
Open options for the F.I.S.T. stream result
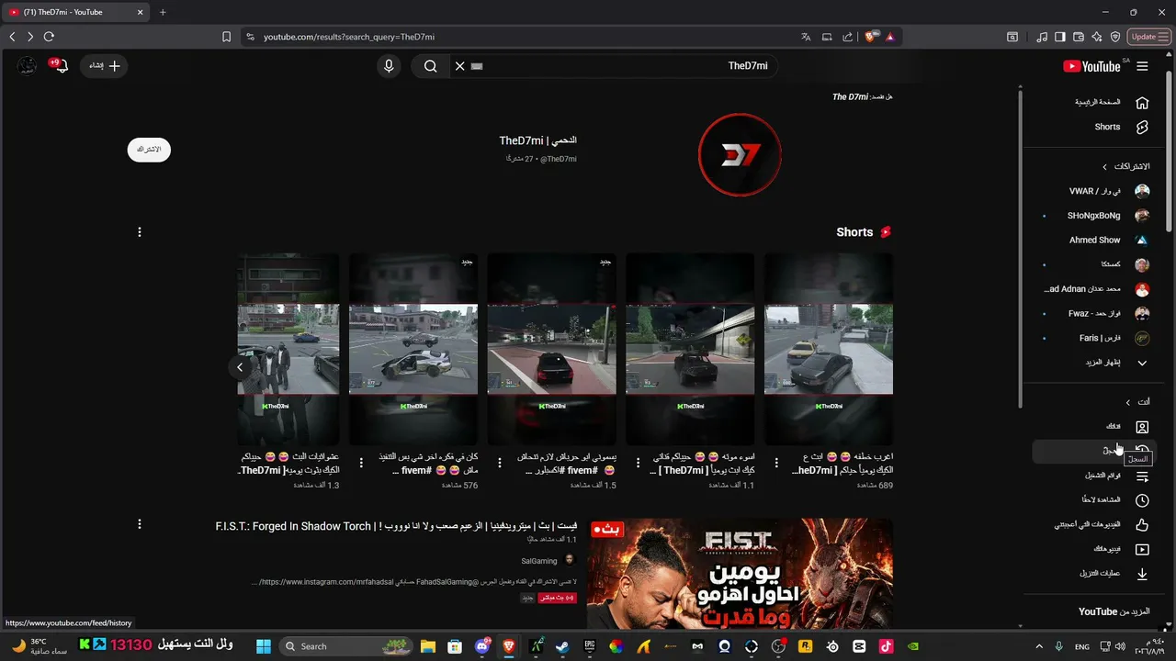pos(140,524)
